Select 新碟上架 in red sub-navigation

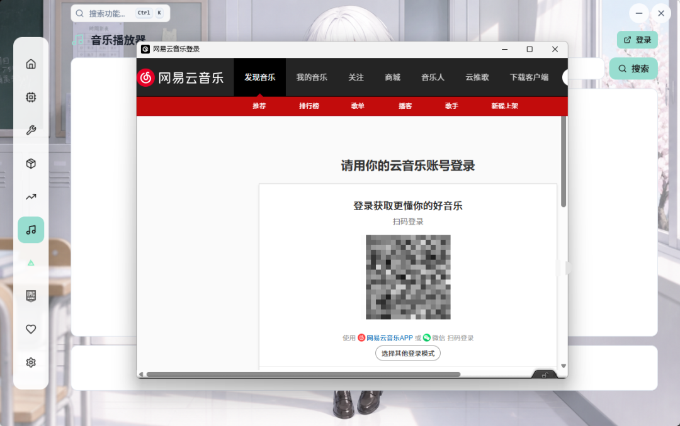(505, 106)
